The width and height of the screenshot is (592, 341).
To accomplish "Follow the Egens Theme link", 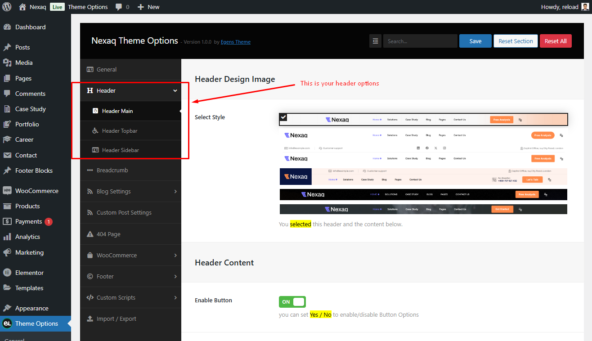I will [x=236, y=42].
